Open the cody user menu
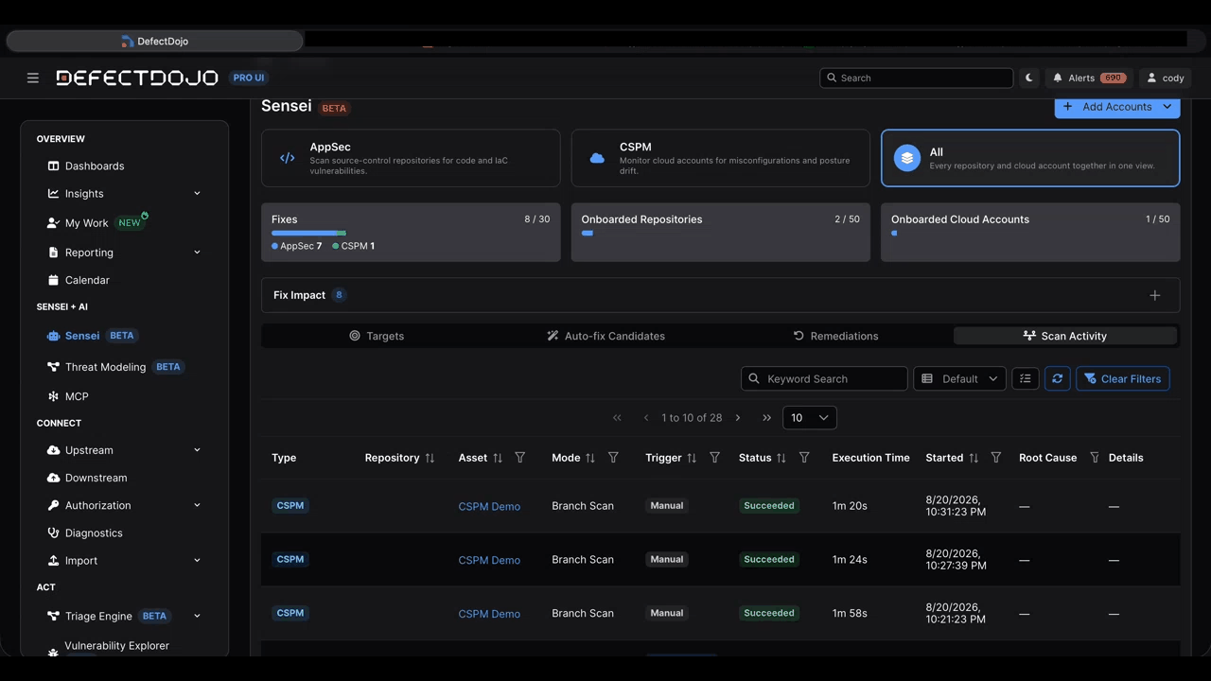This screenshot has width=1211, height=681. pyautogui.click(x=1165, y=78)
